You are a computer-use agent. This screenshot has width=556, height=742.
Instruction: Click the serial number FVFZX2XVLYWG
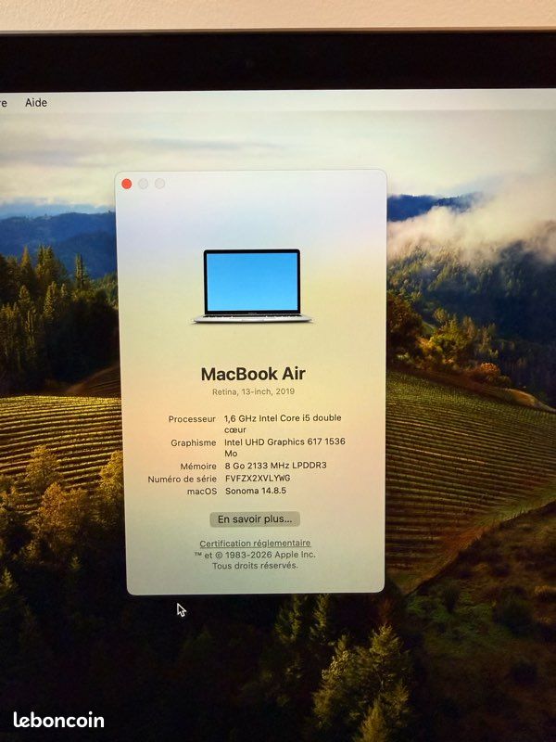pyautogui.click(x=258, y=478)
